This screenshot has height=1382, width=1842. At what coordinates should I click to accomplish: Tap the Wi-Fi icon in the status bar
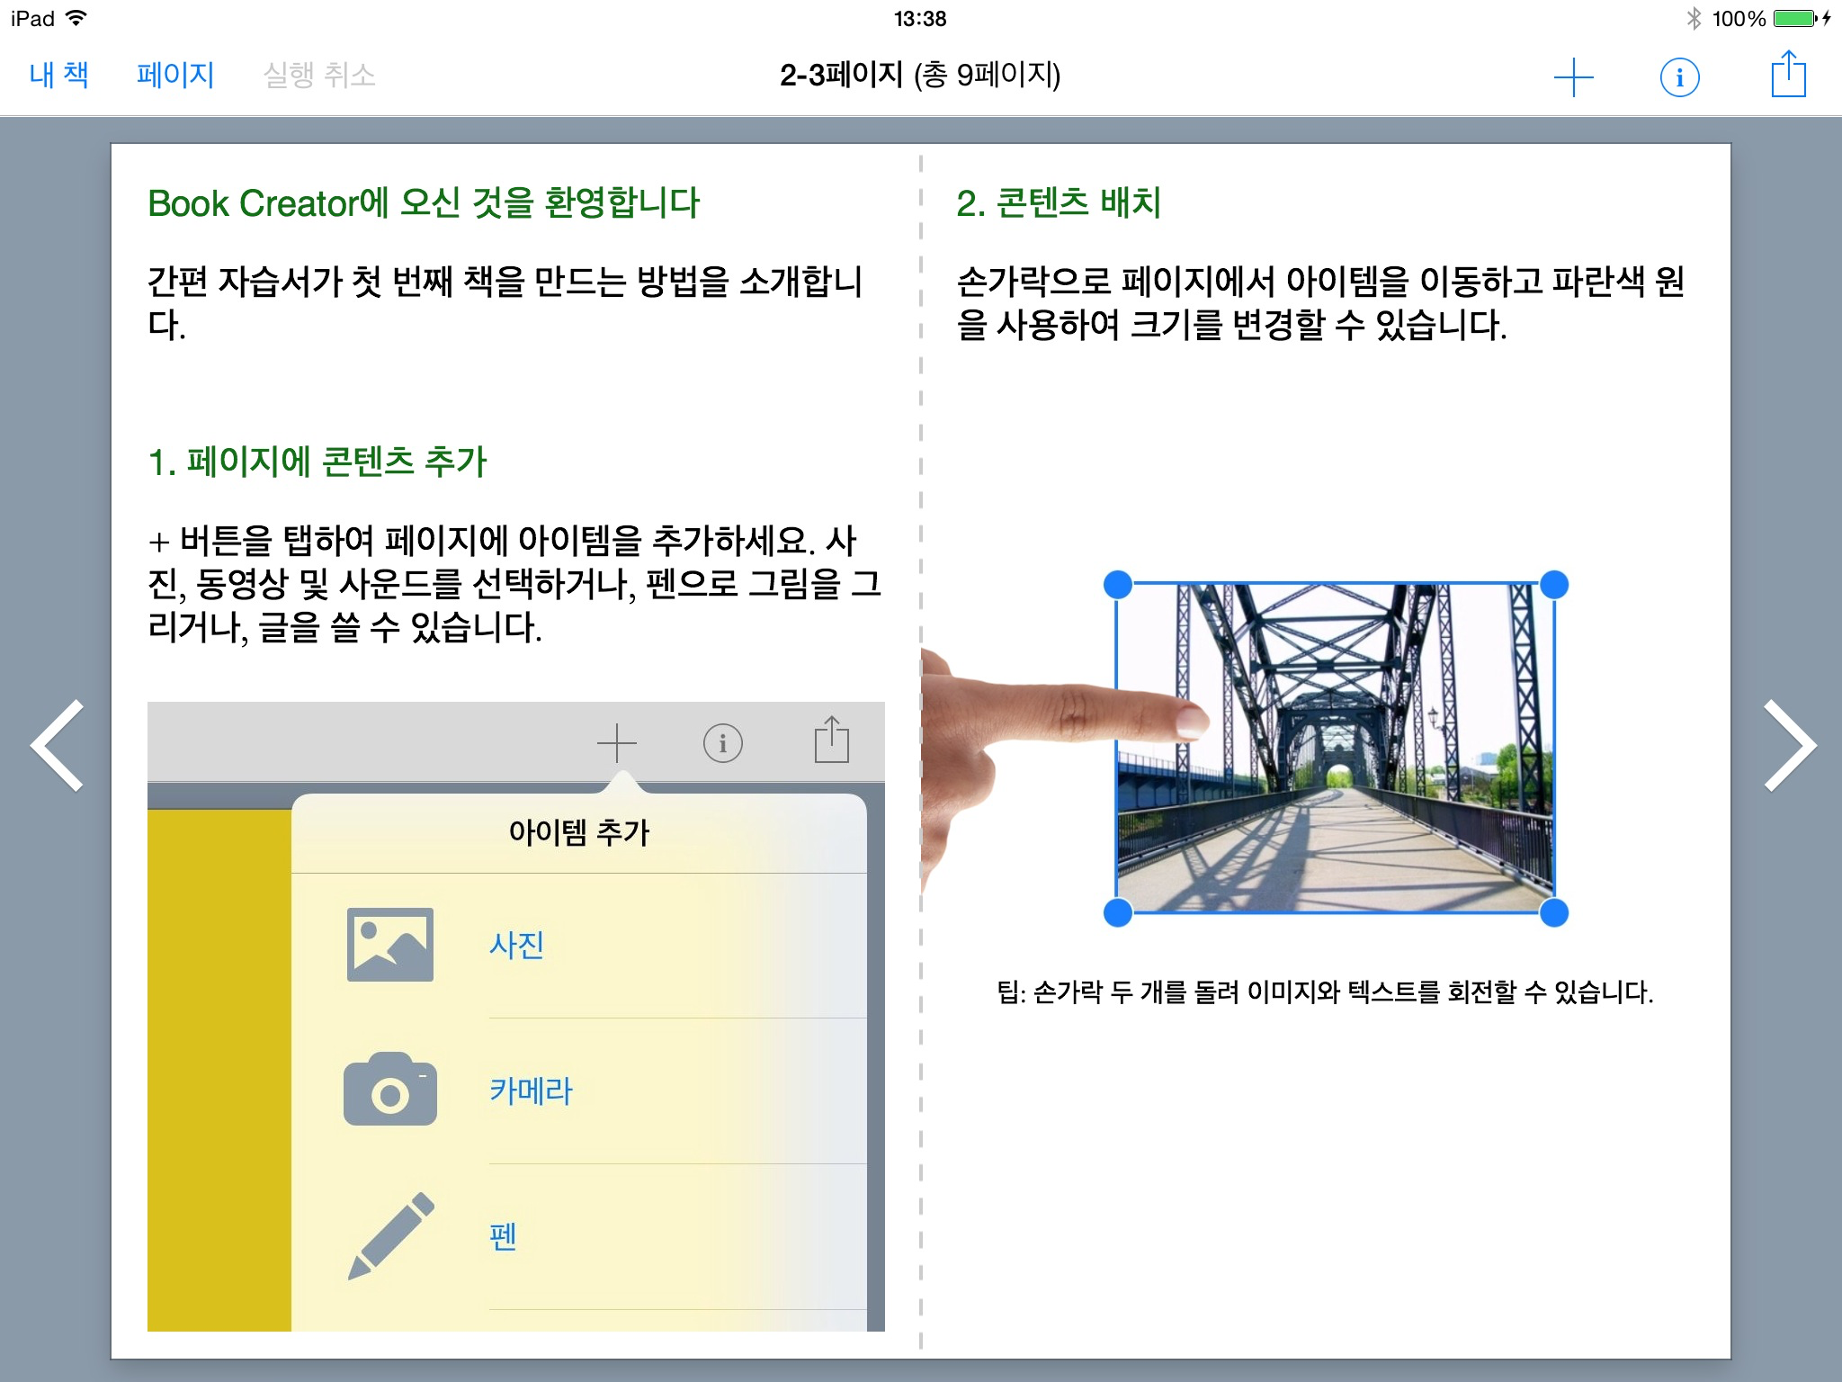coord(77,17)
